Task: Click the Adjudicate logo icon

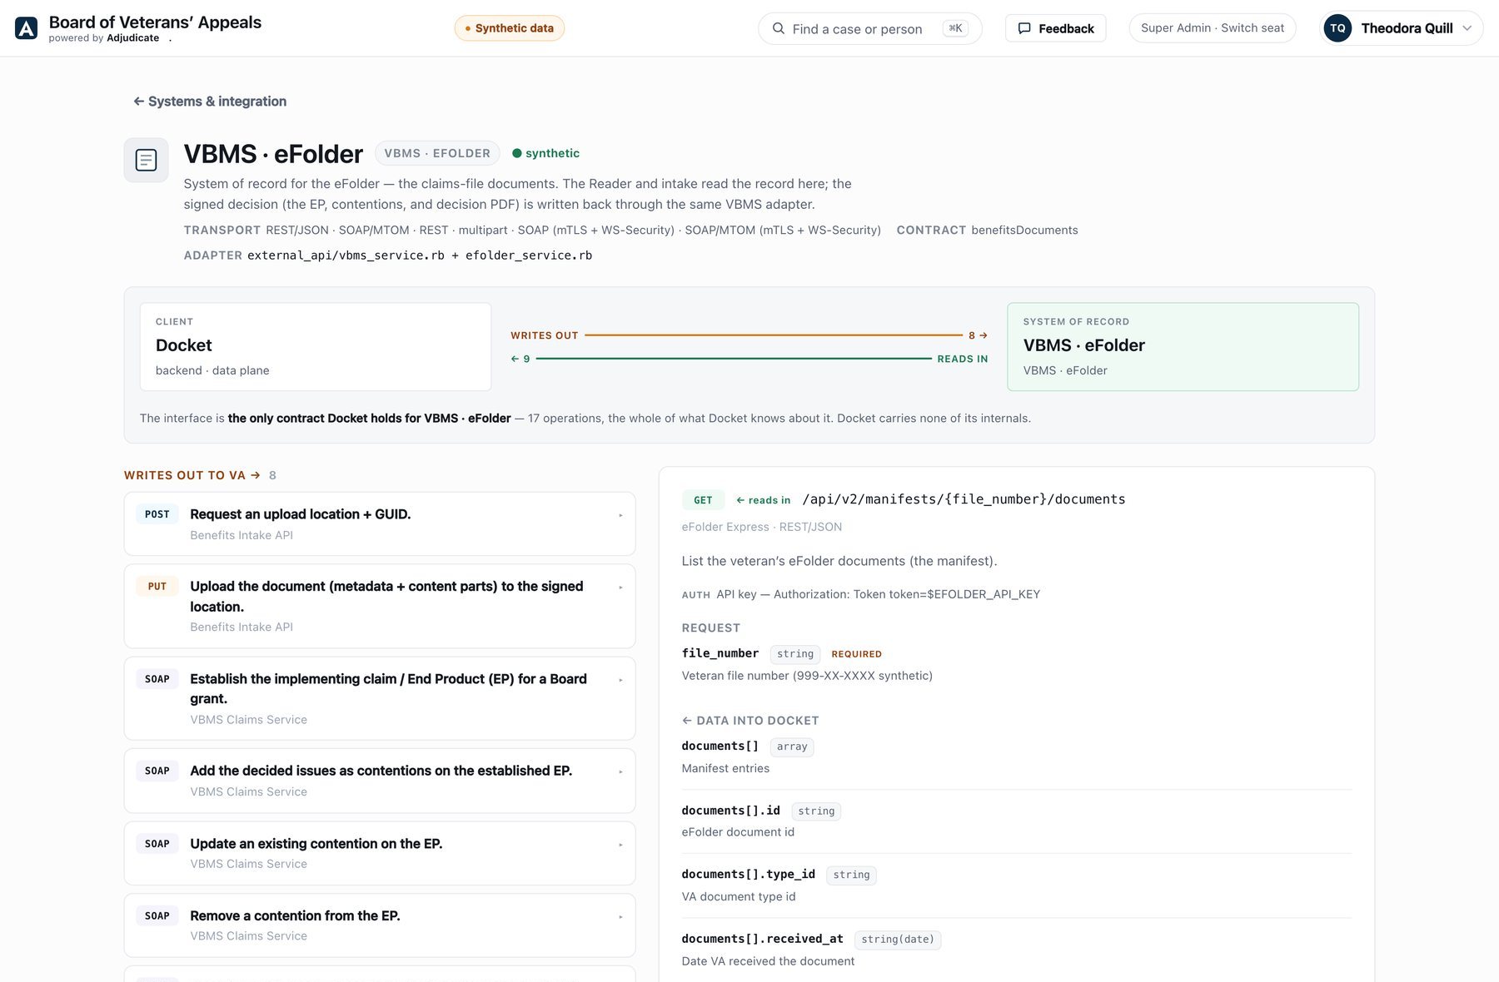Action: (26, 28)
